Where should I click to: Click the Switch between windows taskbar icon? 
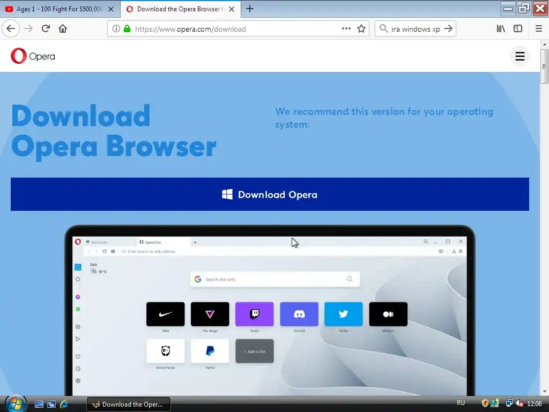[51, 404]
